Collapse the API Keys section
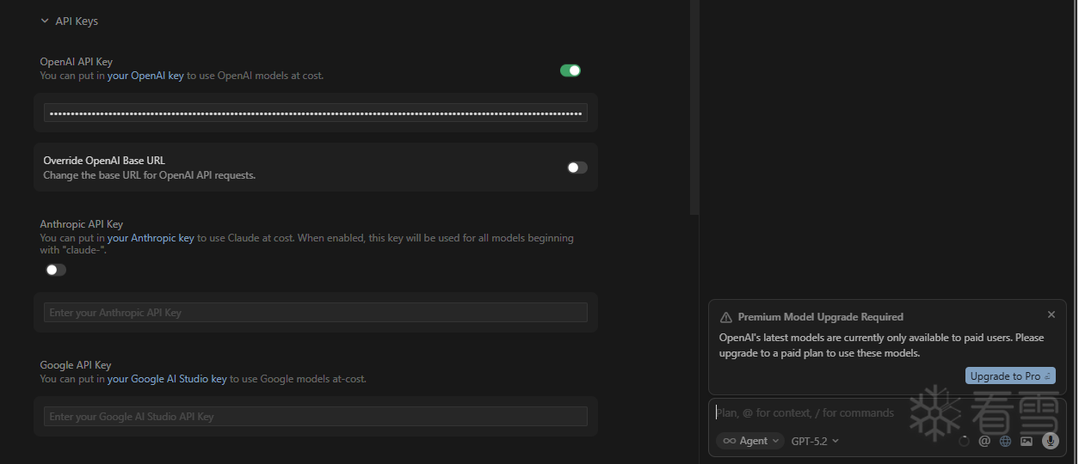1079x464 pixels. pyautogui.click(x=45, y=21)
